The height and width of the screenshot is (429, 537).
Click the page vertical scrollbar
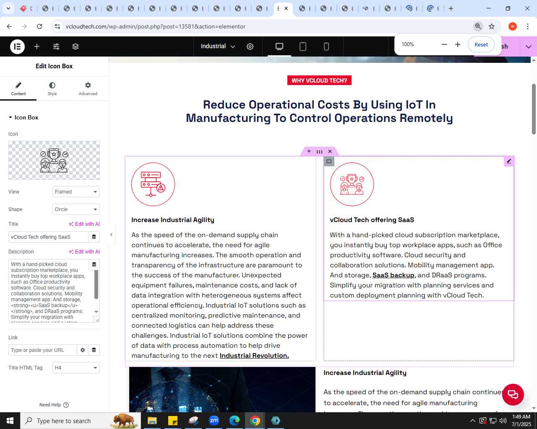tap(534, 109)
